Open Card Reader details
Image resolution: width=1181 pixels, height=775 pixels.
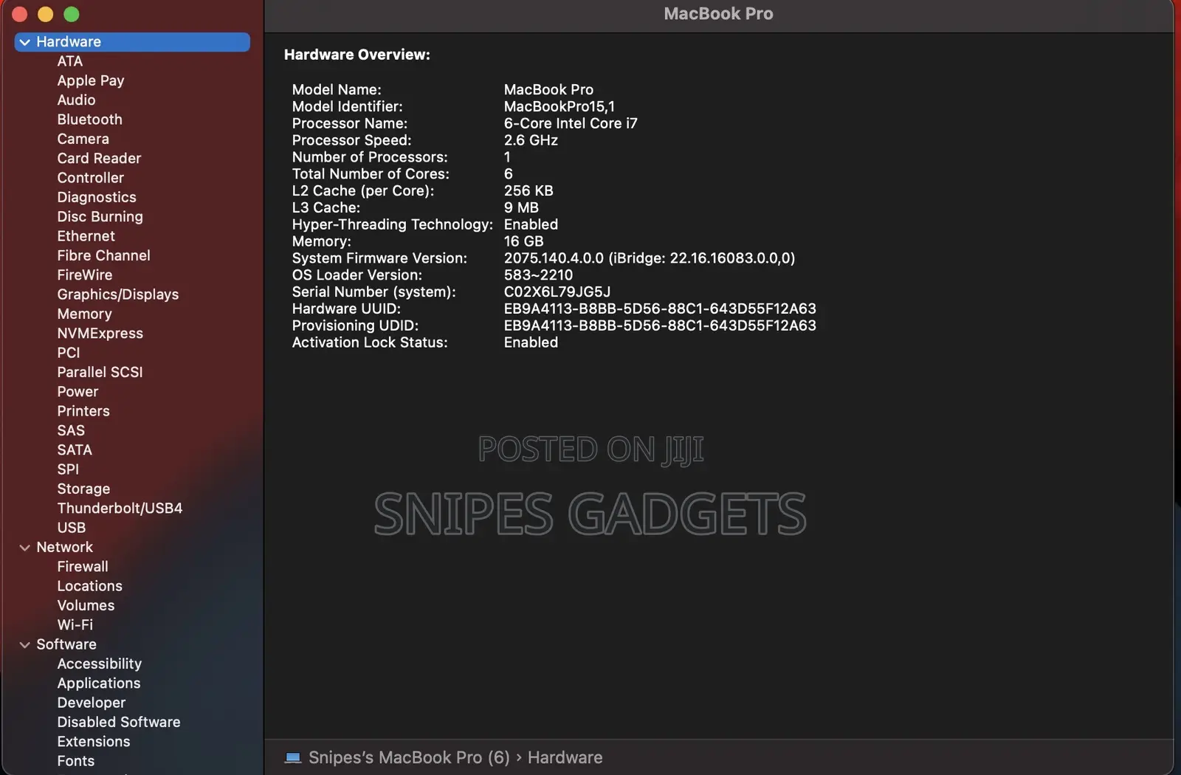tap(99, 158)
